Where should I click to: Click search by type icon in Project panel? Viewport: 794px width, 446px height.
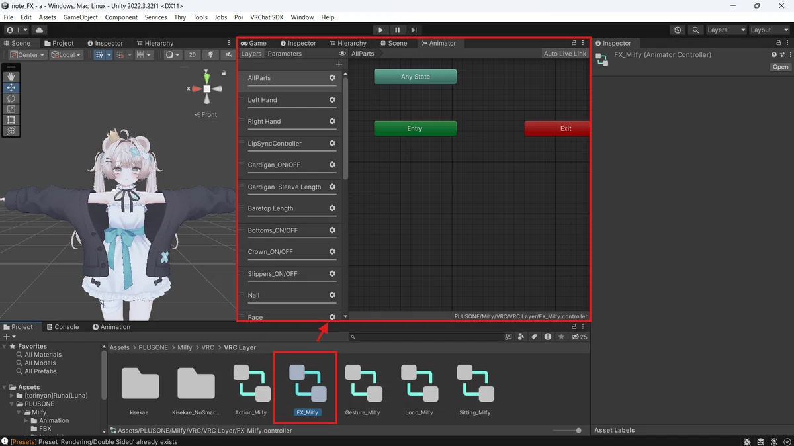tap(521, 337)
